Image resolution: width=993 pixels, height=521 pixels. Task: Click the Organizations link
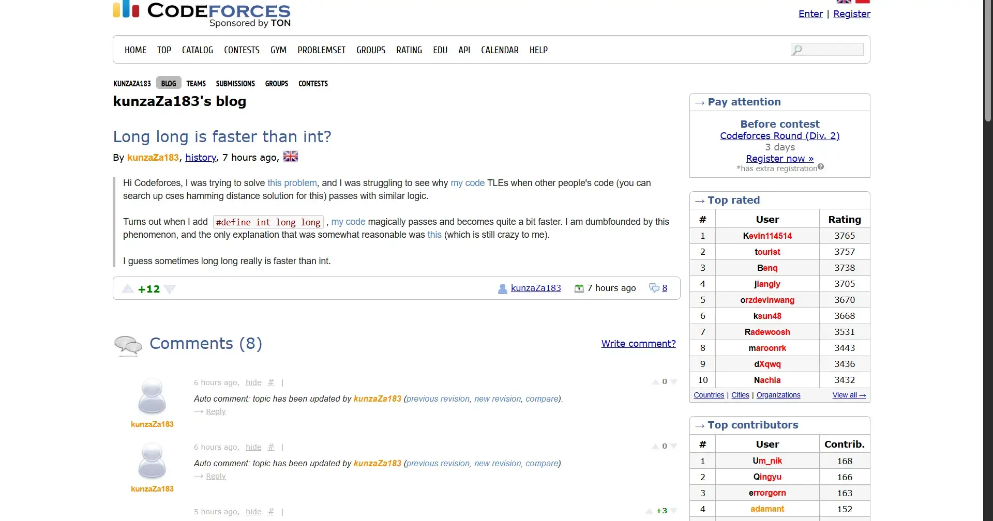click(778, 395)
